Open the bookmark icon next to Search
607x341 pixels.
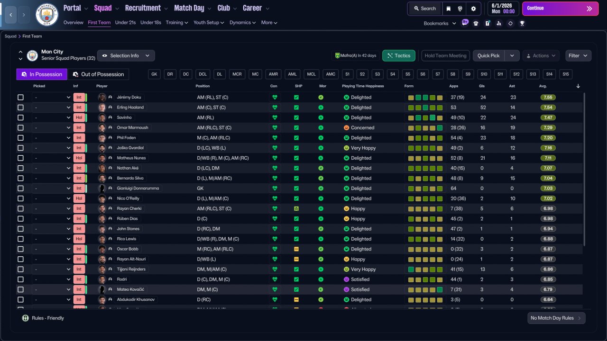pyautogui.click(x=448, y=9)
